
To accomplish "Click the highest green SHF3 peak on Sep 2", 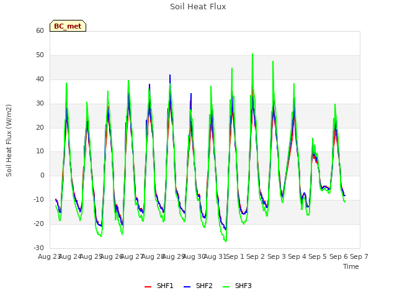I will click(x=252, y=54).
